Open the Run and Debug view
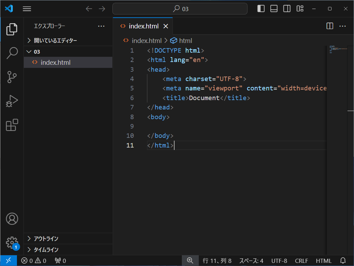The image size is (354, 266). [x=12, y=101]
